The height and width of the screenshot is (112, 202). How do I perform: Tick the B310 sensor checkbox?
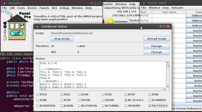tap(38, 95)
